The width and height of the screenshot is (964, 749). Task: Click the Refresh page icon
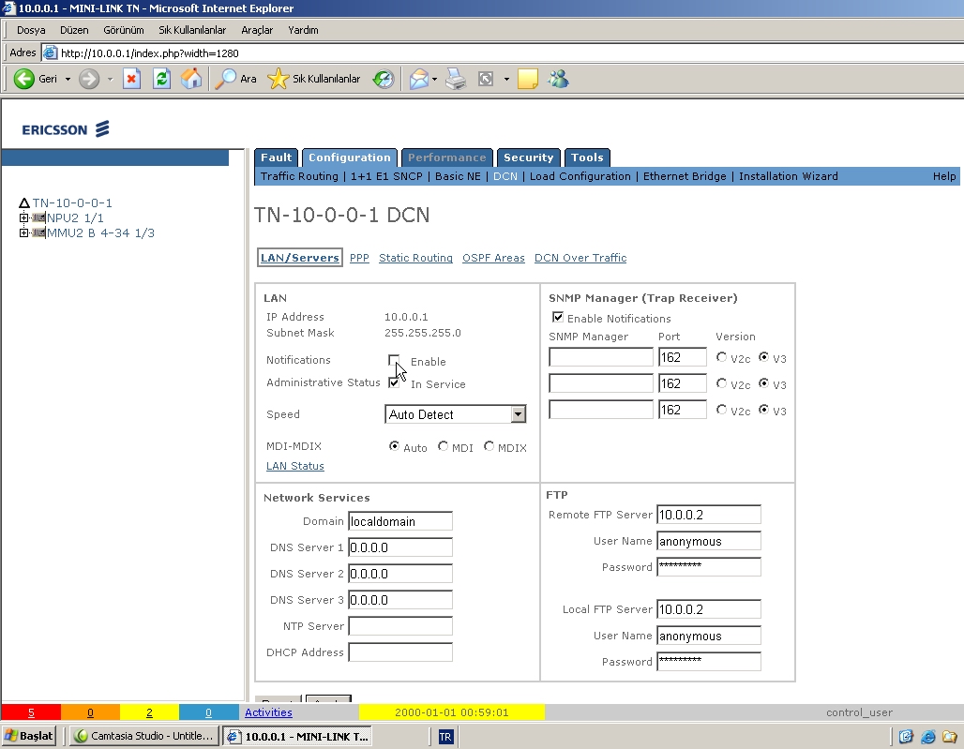pos(161,79)
